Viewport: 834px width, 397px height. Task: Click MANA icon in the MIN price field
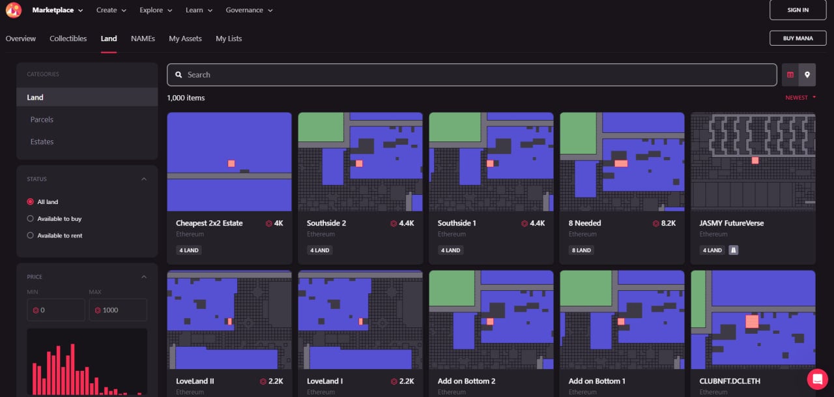click(36, 310)
